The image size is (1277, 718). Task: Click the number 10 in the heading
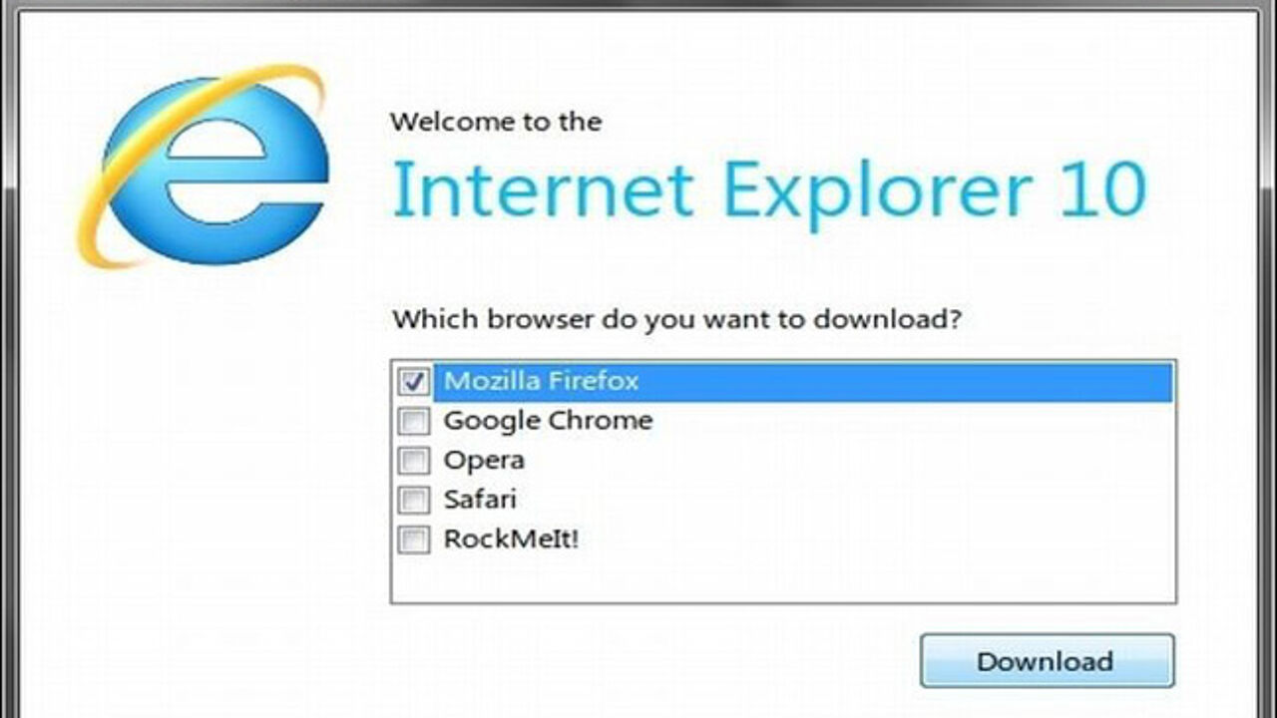tap(1102, 190)
